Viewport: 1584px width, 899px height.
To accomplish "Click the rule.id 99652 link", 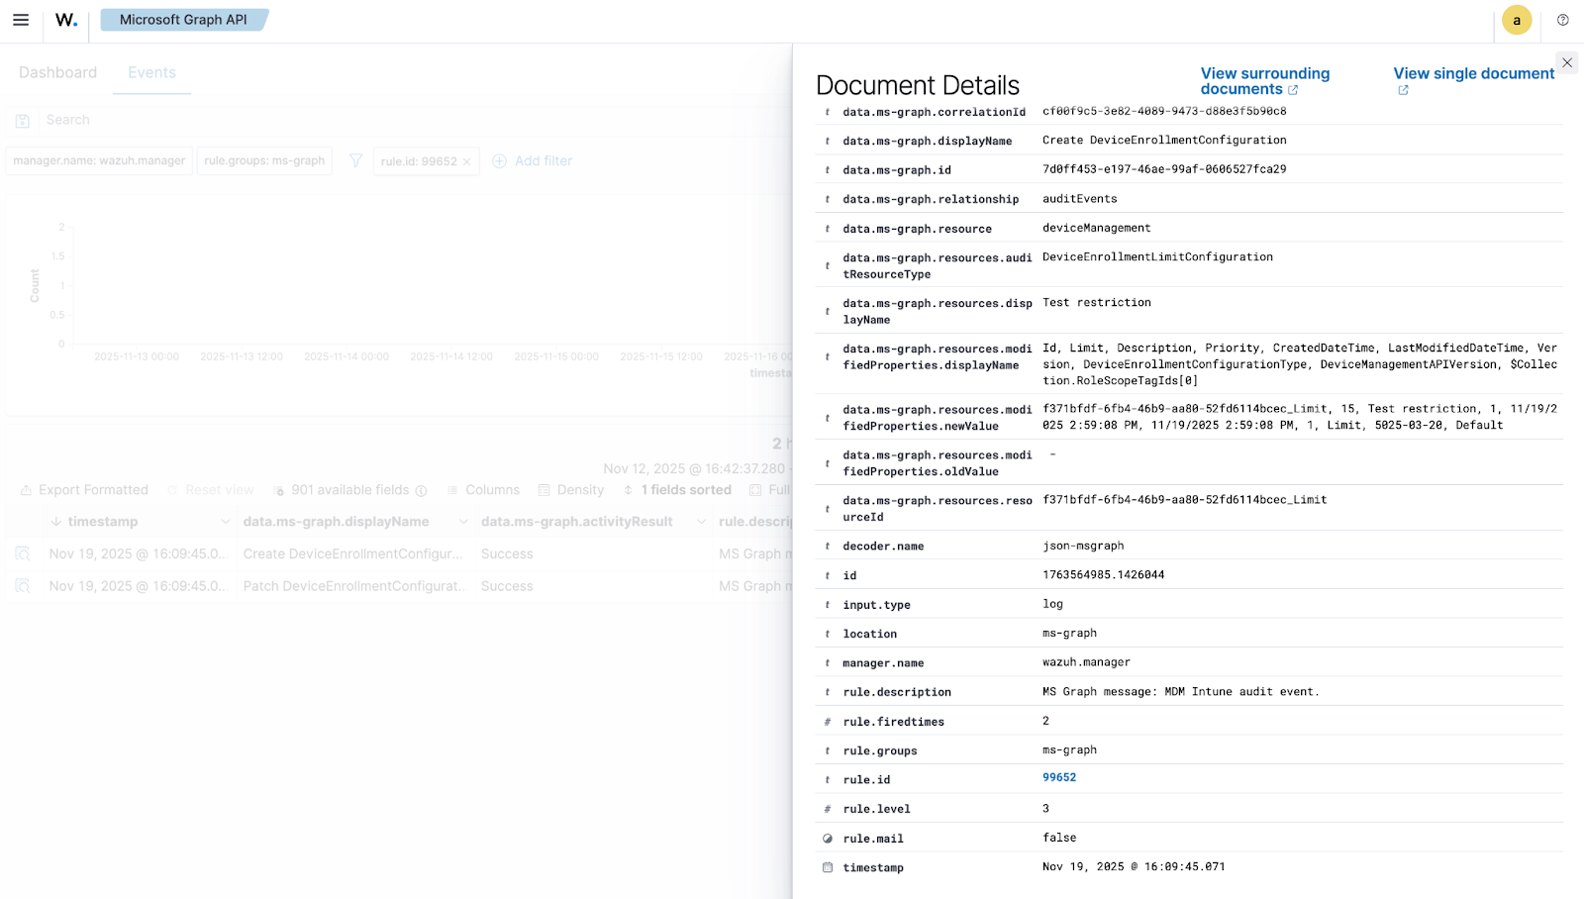I will pos(1058,778).
